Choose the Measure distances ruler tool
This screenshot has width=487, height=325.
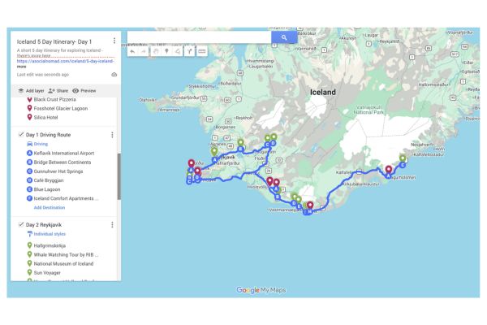point(201,51)
